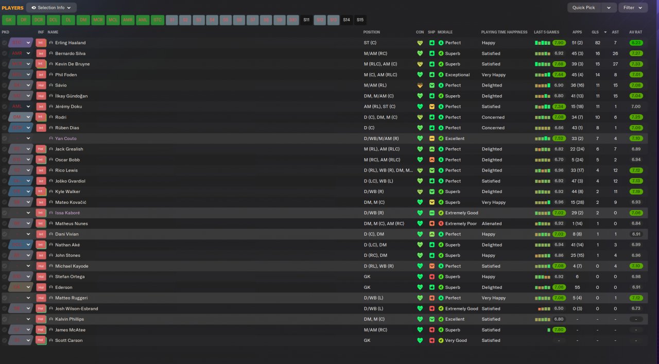659x364 pixels.
Task: Click Kyle Walker's morale icon
Action: point(441,192)
